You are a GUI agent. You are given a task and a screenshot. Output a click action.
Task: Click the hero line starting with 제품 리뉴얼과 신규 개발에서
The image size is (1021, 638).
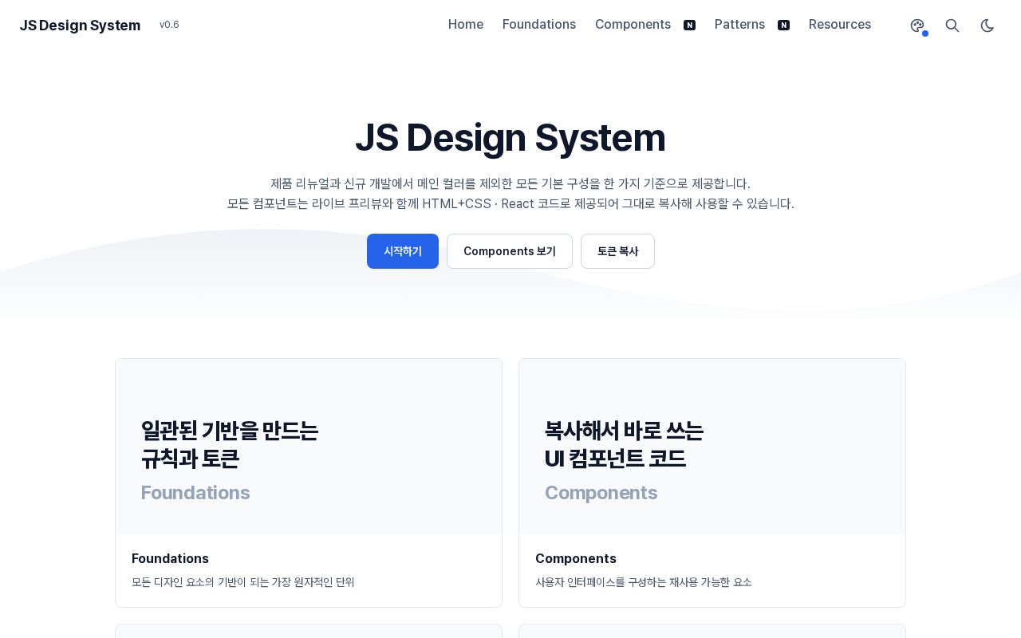pos(510,183)
